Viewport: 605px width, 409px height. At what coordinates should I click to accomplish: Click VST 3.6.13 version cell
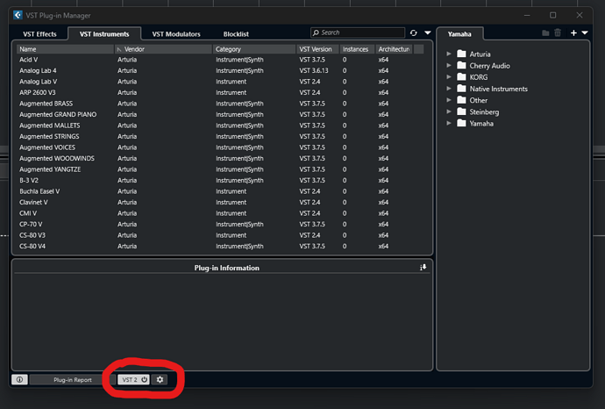[314, 71]
